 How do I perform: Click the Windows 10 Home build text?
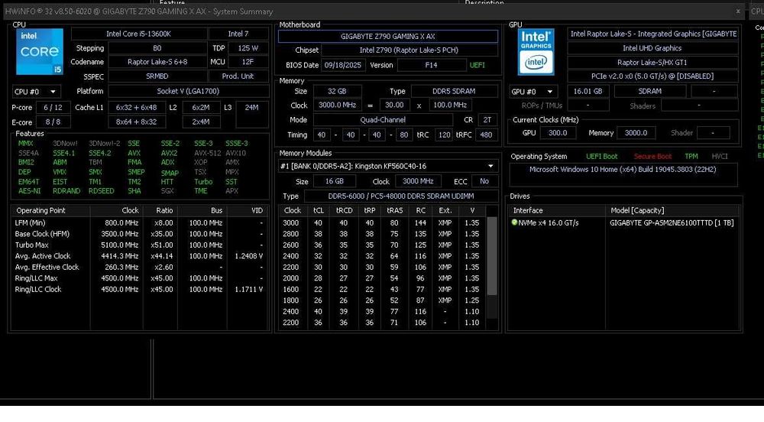pyautogui.click(x=623, y=170)
